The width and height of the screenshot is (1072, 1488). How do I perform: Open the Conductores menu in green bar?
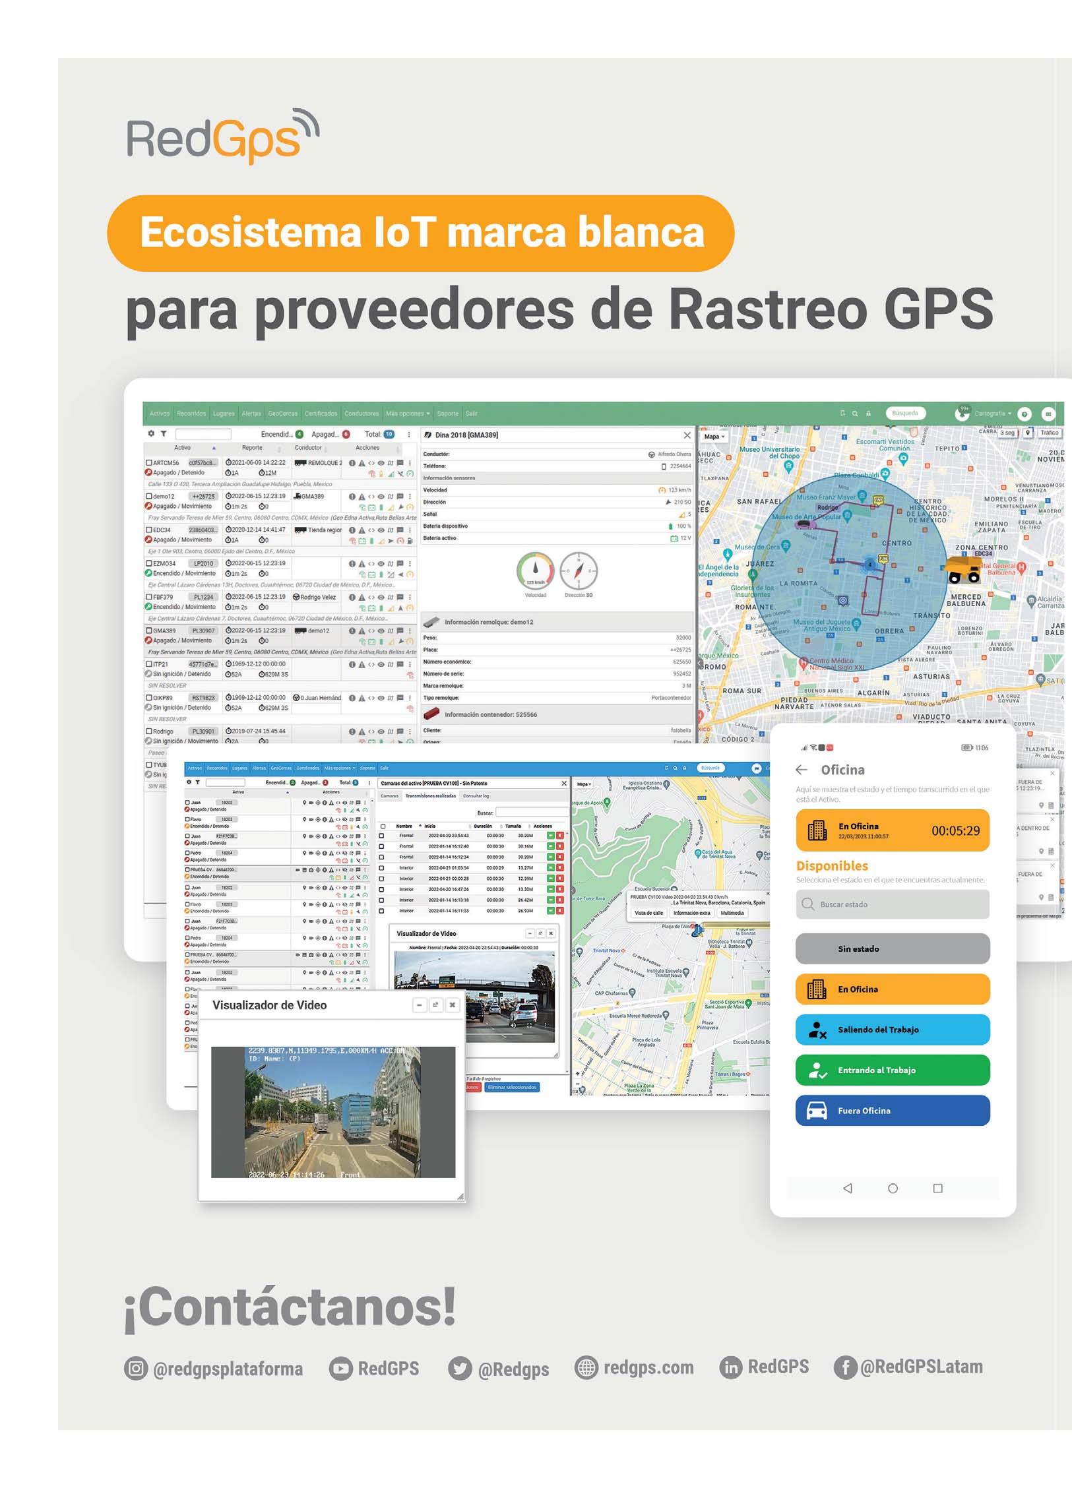pyautogui.click(x=362, y=414)
